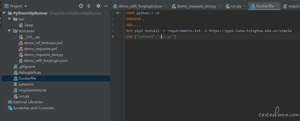Viewport: 300px width, 121px height.
Task: Close the demo_requests_test.py tab
Action: coord(219,6)
